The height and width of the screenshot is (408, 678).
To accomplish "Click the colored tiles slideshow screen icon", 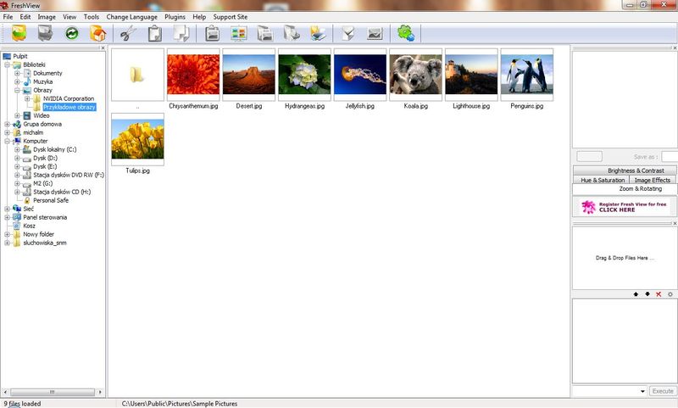I will click(239, 33).
